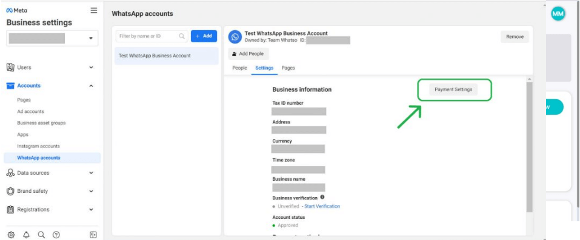Click the Data sources icon
This screenshot has height=240, width=580.
pos(11,173)
